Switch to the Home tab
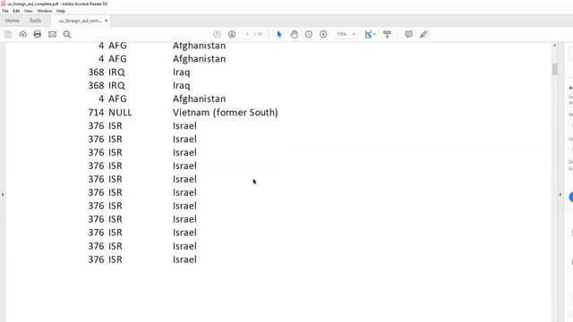The height and width of the screenshot is (322, 573). tap(12, 21)
